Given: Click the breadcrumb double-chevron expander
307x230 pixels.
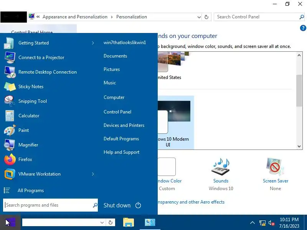Looking at the screenshot, I should click(38, 17).
